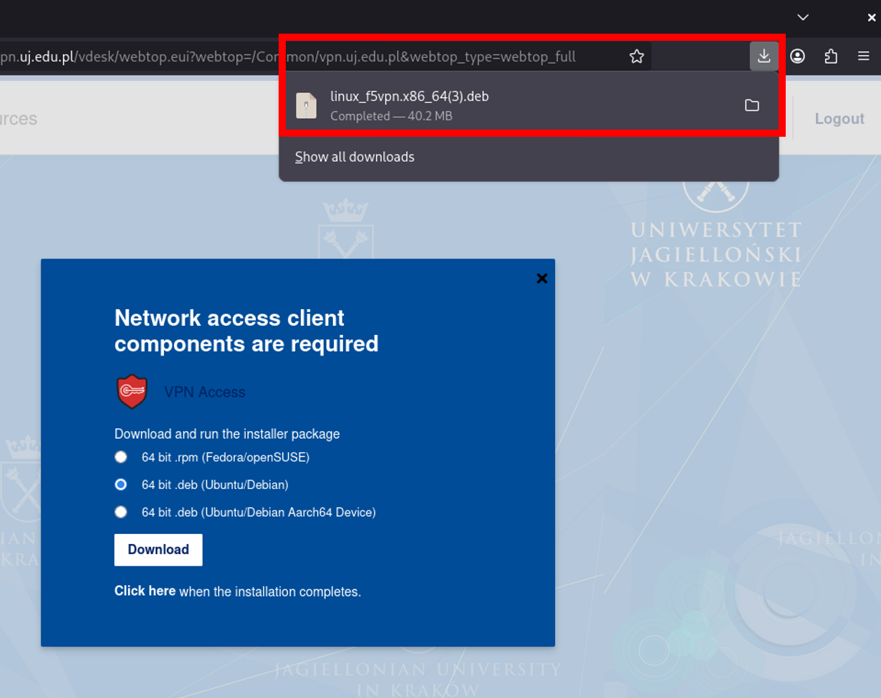Open the Firefox account icon
The width and height of the screenshot is (881, 698).
tap(798, 57)
